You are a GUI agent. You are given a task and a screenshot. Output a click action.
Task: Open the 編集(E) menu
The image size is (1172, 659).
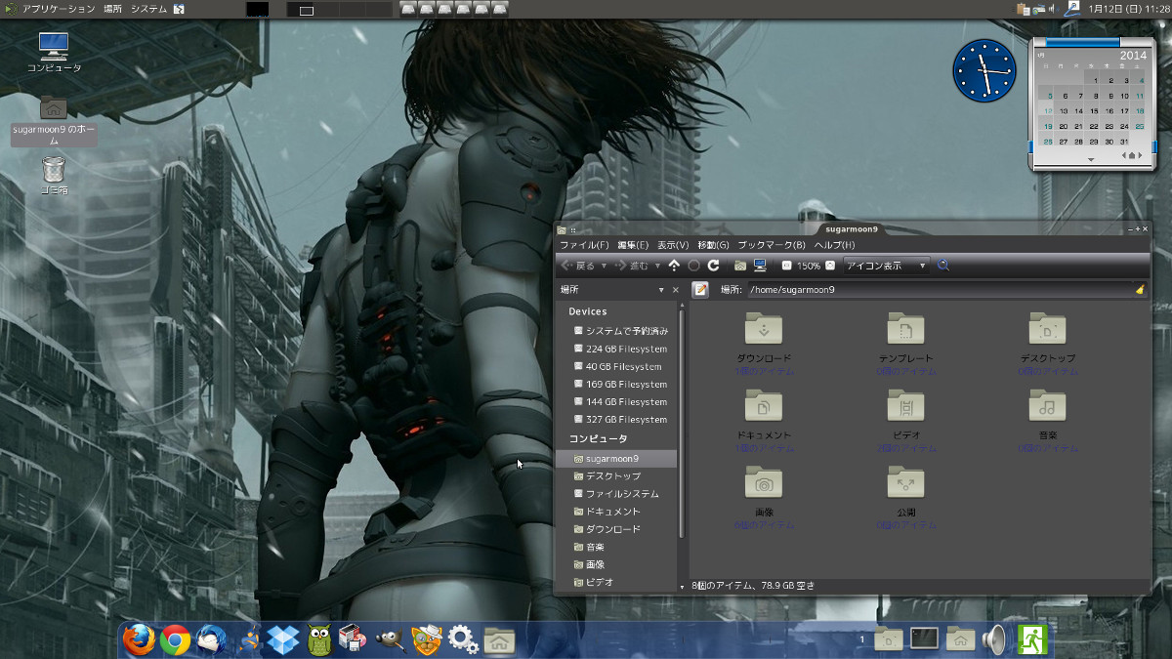coord(633,245)
